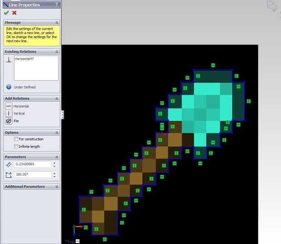This screenshot has width=281, height=244.
Task: Open Line Properties help question mark
Action: [57, 5]
